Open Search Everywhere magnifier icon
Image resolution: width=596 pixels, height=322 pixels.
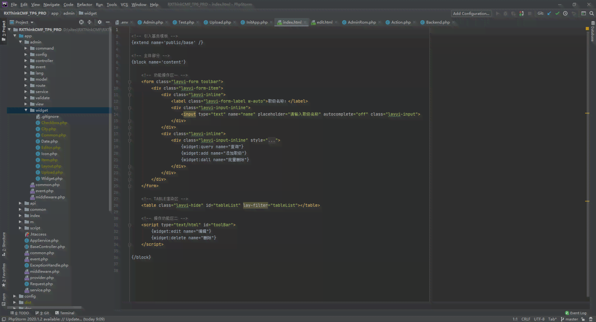click(x=592, y=13)
